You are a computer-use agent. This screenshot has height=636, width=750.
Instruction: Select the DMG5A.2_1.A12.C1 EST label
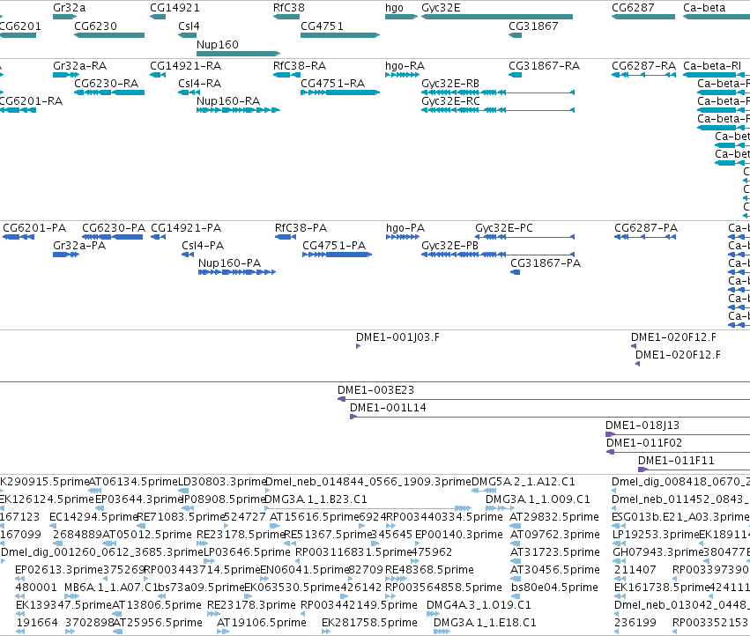(x=524, y=482)
